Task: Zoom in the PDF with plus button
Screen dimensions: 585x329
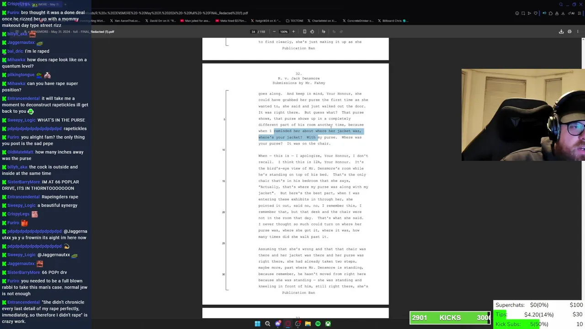Action: (293, 32)
